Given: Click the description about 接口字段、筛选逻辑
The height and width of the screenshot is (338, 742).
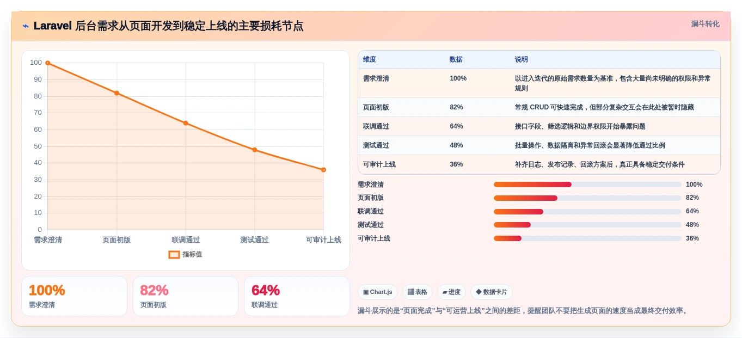Looking at the screenshot, I should click(x=580, y=126).
